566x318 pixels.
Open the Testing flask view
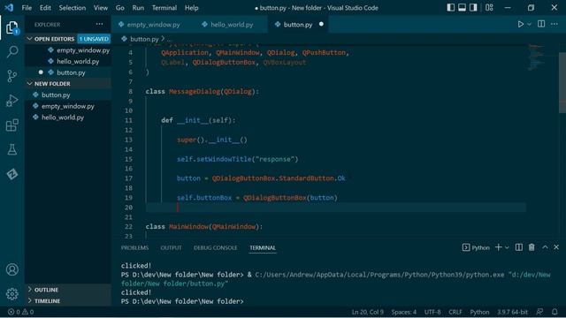(11, 149)
